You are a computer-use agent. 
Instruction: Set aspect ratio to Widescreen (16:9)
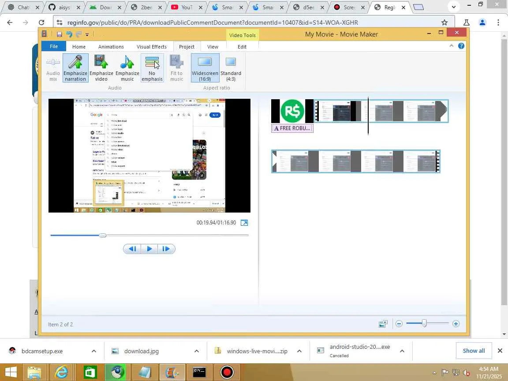pos(205,68)
